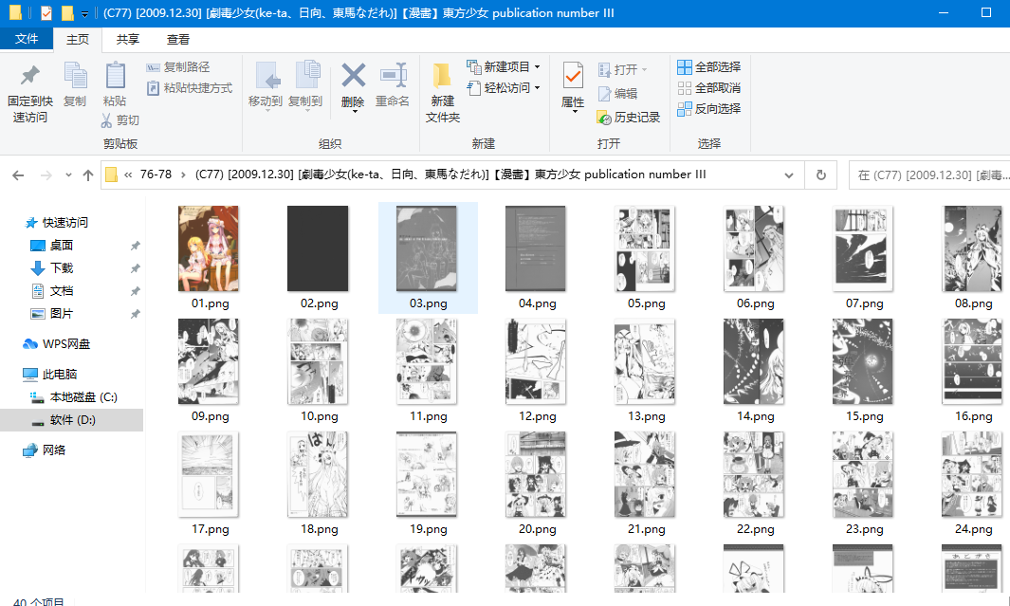Click the 粘贴 paste icon
Screen dimensions: 1010x606
pyautogui.click(x=115, y=76)
